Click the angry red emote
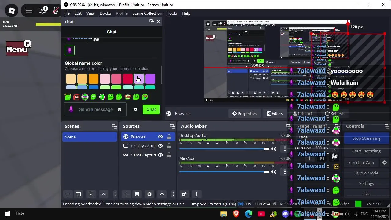Screen dimensions: 391x220 76,97
